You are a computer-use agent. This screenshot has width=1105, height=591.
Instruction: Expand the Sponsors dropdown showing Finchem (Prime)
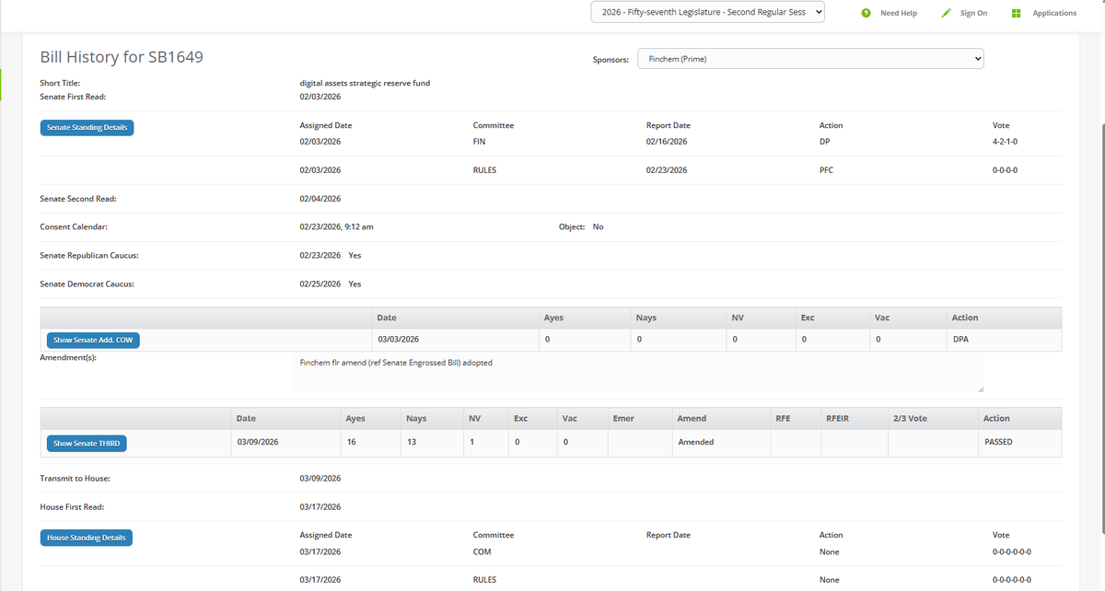[x=810, y=59]
